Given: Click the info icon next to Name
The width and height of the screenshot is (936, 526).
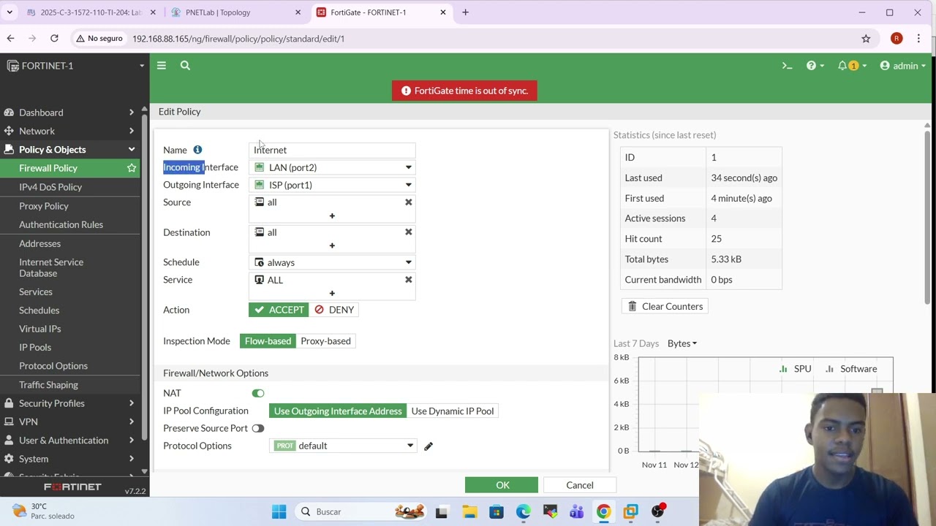Looking at the screenshot, I should pos(197,150).
